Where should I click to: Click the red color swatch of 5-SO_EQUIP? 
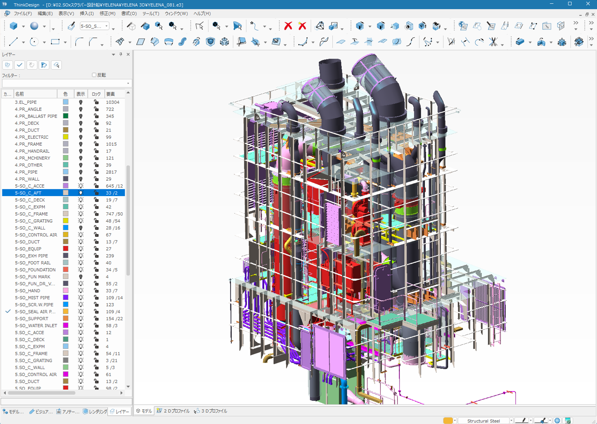[x=66, y=249]
